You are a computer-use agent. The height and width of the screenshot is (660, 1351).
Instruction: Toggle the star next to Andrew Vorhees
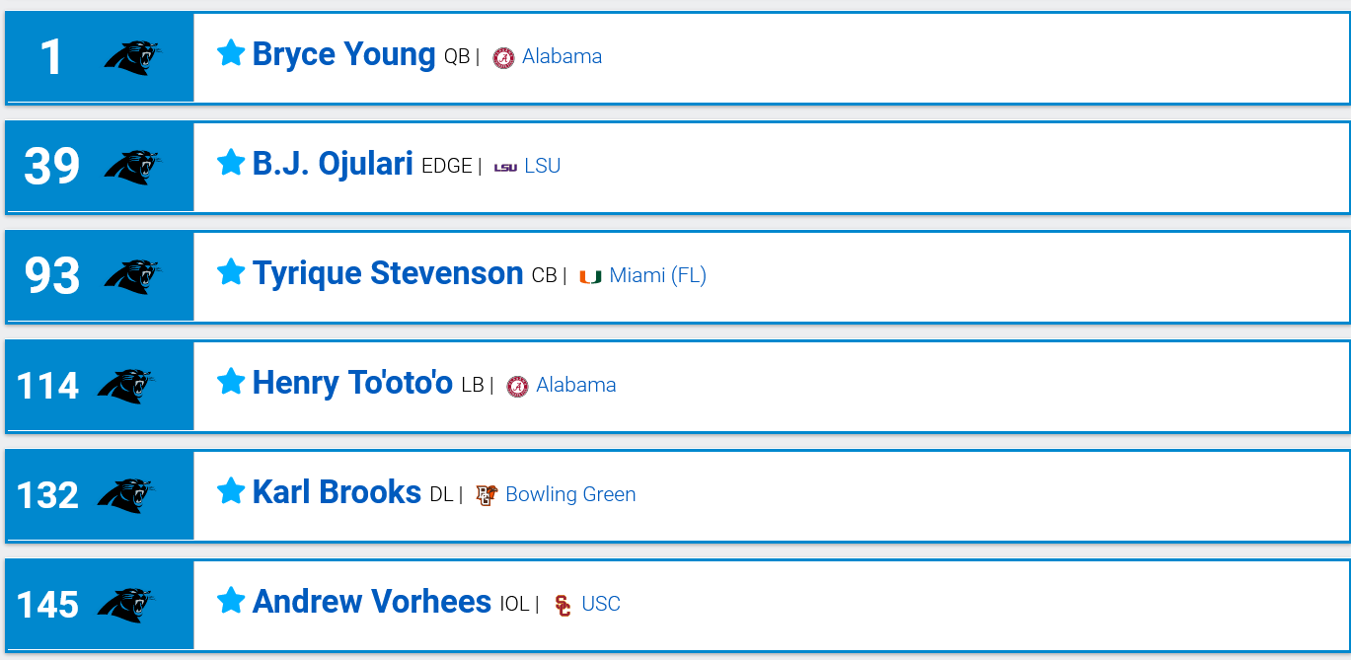231,601
